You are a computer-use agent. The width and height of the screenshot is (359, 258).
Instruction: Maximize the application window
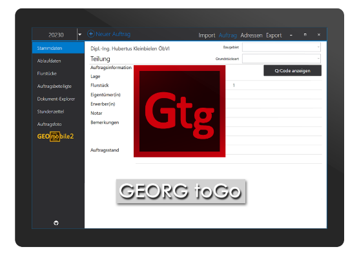point(305,35)
